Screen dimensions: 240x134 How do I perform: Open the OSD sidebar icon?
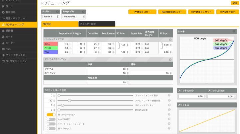coord(3,49)
